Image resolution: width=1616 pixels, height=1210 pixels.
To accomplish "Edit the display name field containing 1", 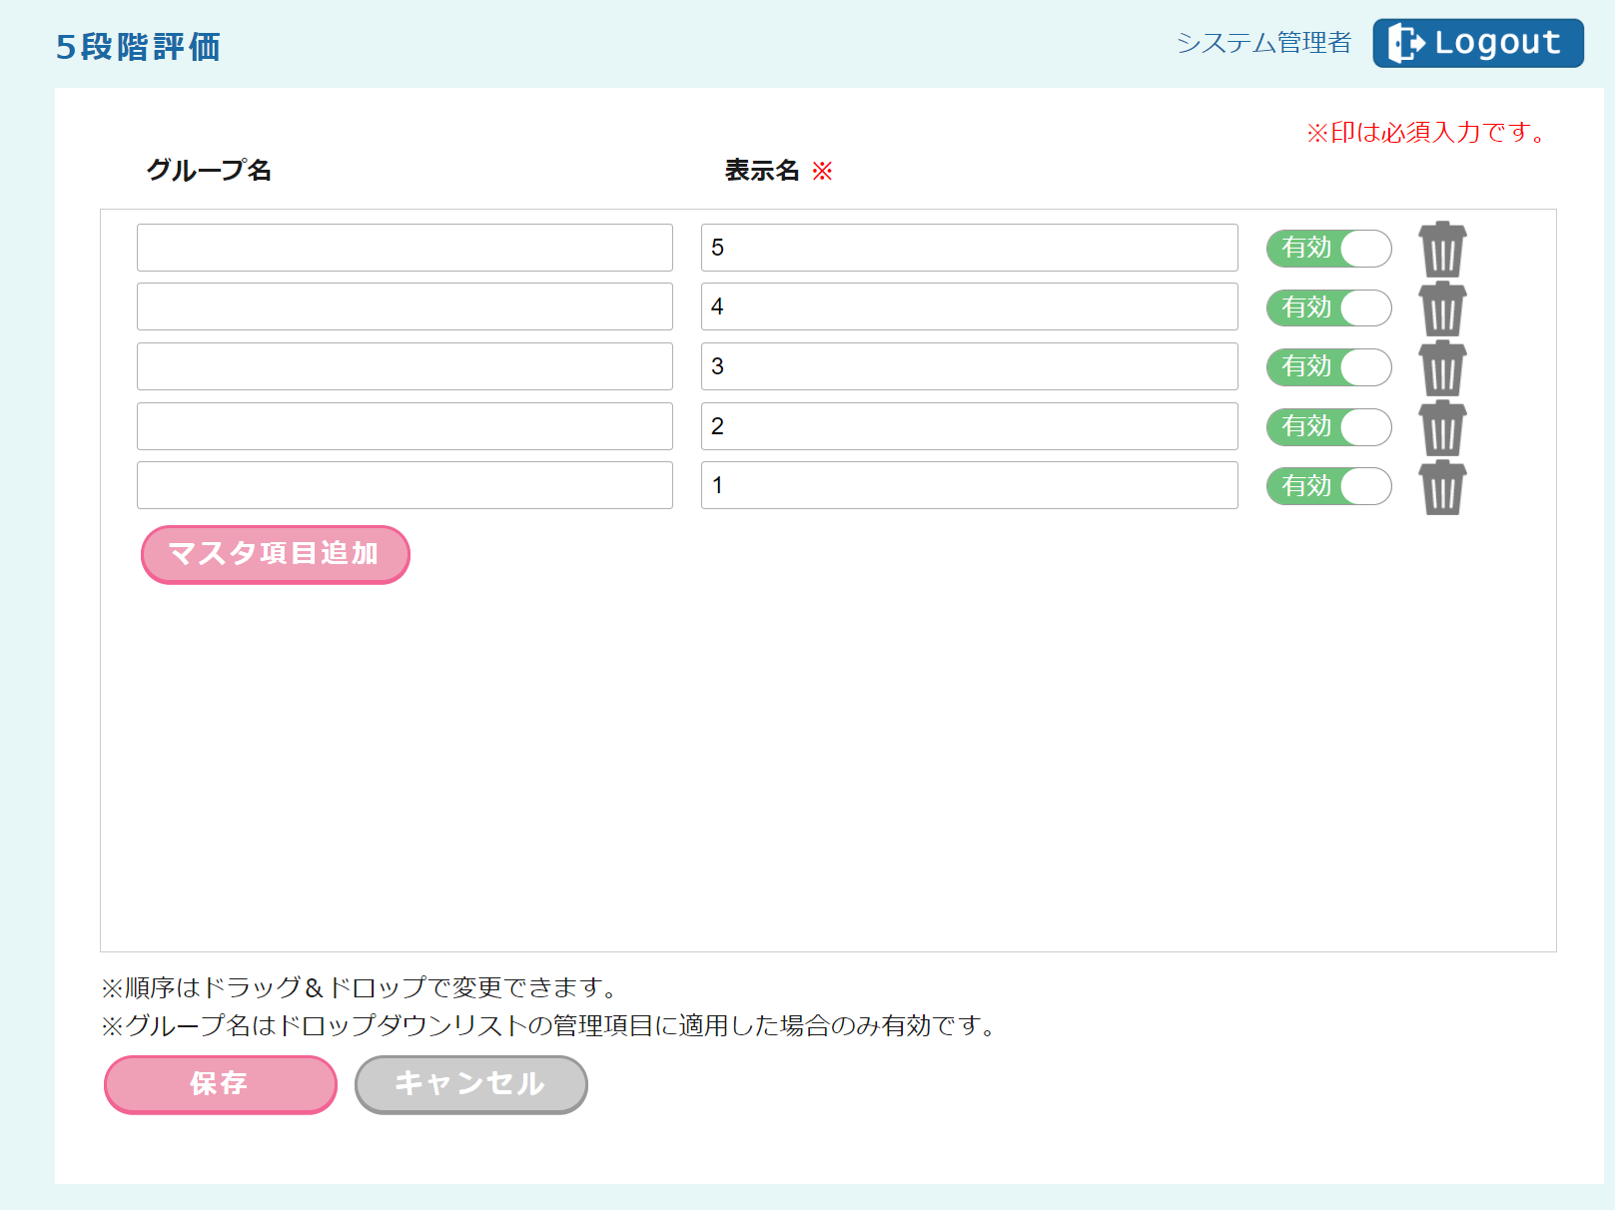I will pos(969,485).
